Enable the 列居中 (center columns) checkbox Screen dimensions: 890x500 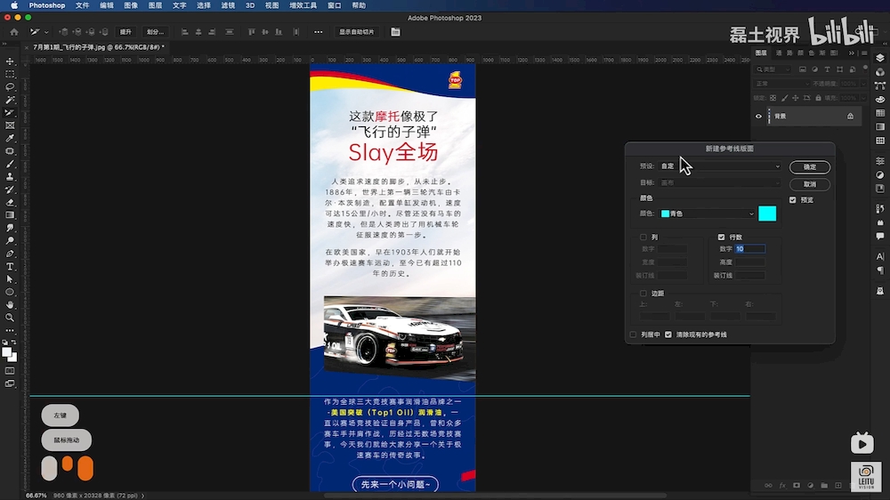633,335
